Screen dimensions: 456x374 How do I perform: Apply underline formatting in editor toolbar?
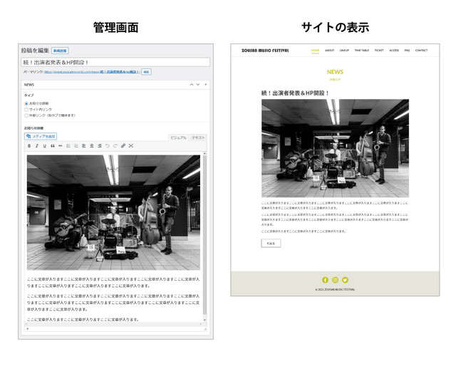click(44, 146)
